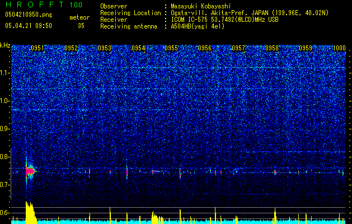Click the 0953 time marker
The height and width of the screenshot is (224, 352).
tap(105, 48)
